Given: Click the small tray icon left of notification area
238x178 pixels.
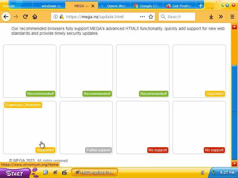Looking at the screenshot, I should coord(203,172).
